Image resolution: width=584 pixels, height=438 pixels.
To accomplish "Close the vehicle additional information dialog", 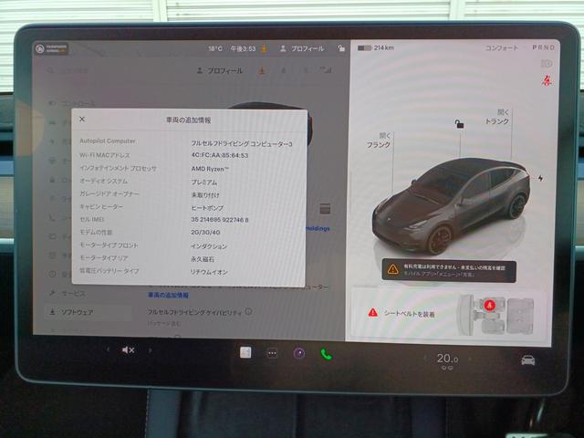I will [x=82, y=120].
